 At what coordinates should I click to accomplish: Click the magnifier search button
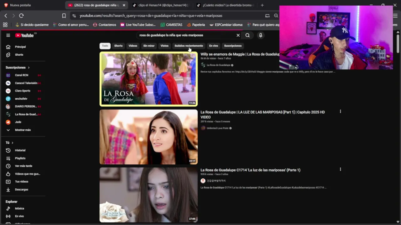pyautogui.click(x=247, y=35)
